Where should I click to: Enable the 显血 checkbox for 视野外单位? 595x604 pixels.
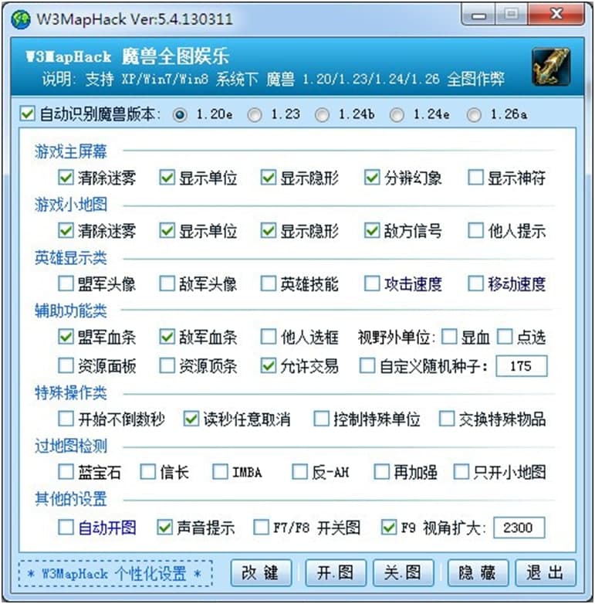click(449, 337)
